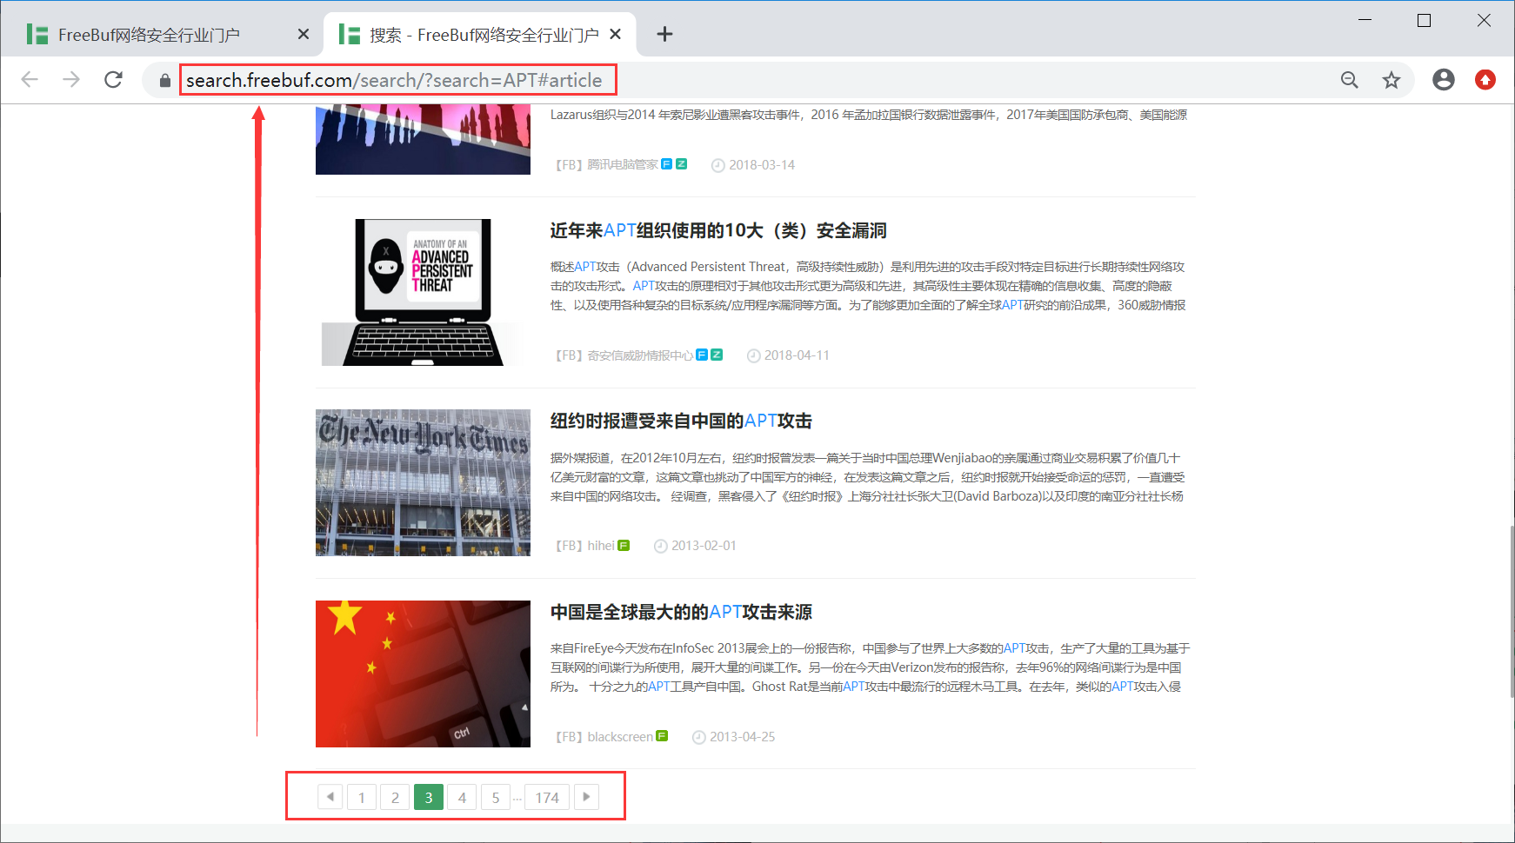Open the browser profile account icon
Image resolution: width=1515 pixels, height=843 pixels.
tap(1444, 80)
